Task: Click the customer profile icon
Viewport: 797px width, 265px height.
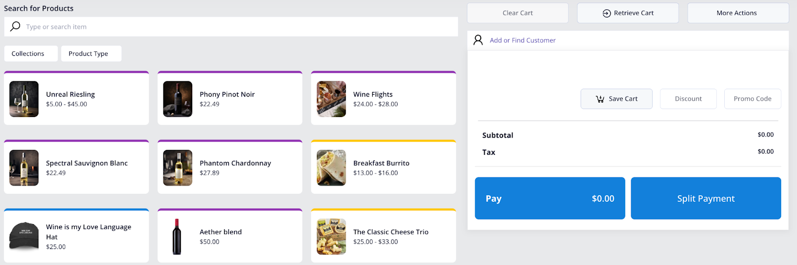Action: point(478,40)
